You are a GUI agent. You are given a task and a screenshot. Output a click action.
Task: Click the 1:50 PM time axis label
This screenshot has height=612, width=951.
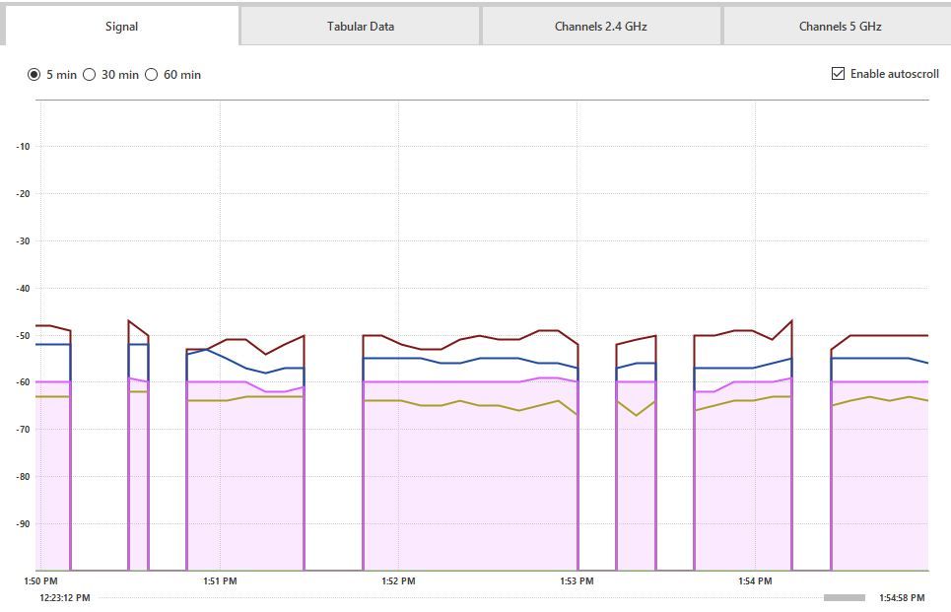pos(40,581)
